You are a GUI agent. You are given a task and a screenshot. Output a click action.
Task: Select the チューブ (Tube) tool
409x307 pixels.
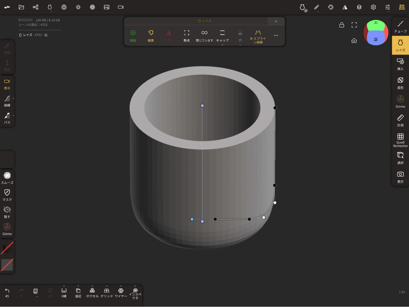400,26
